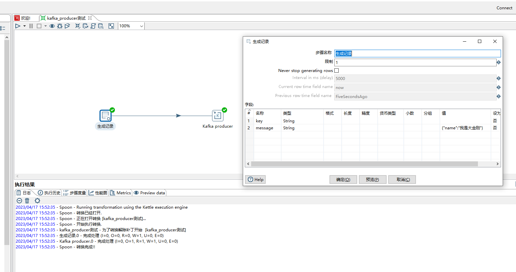Clear log entries with the minus-circle icon
The width and height of the screenshot is (516, 272).
[19, 201]
